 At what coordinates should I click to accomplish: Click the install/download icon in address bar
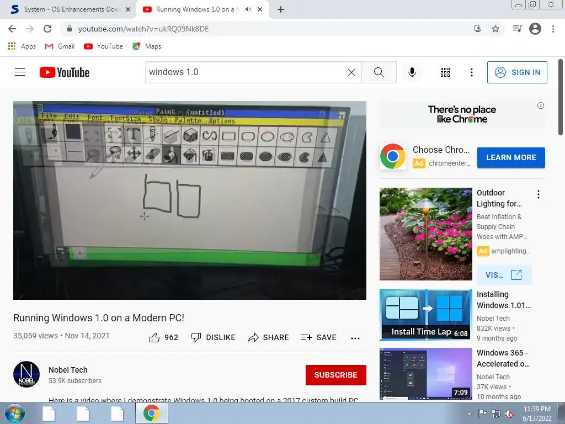[x=478, y=29]
